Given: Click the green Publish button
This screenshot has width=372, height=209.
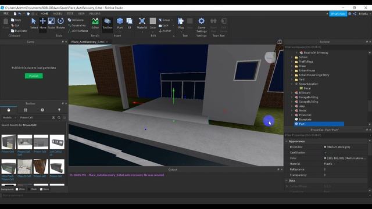Looking at the screenshot, I should click(x=34, y=76).
